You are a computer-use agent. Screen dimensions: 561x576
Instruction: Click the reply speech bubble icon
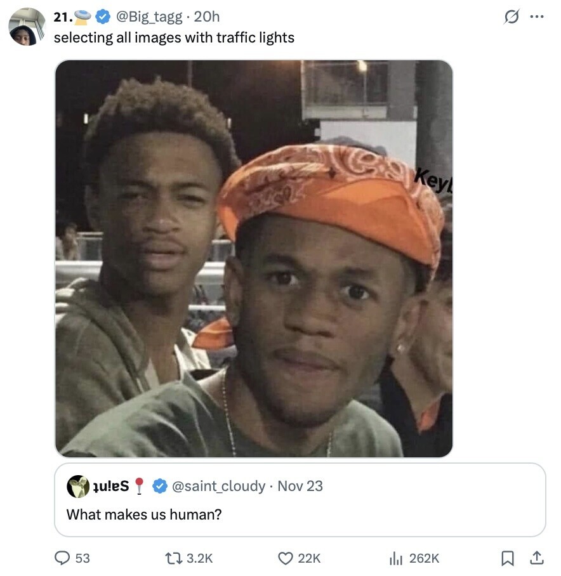point(62,558)
